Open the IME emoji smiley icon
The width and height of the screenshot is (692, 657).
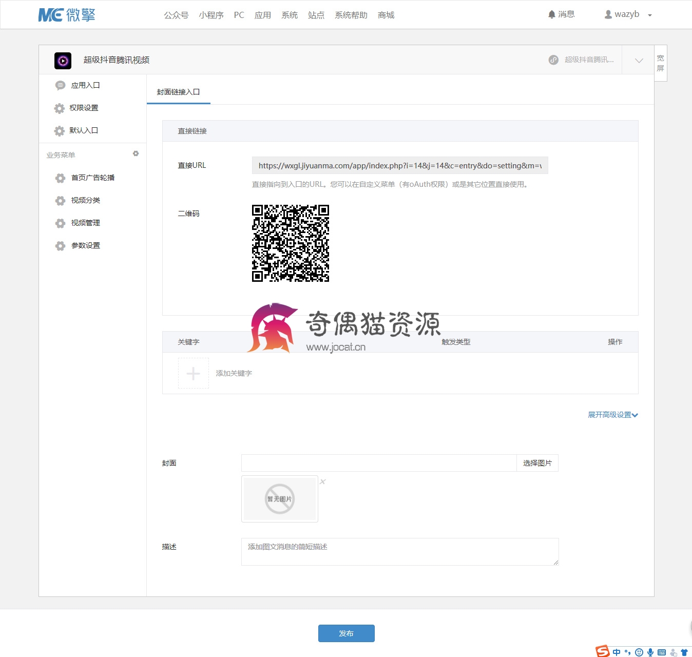pyautogui.click(x=639, y=652)
